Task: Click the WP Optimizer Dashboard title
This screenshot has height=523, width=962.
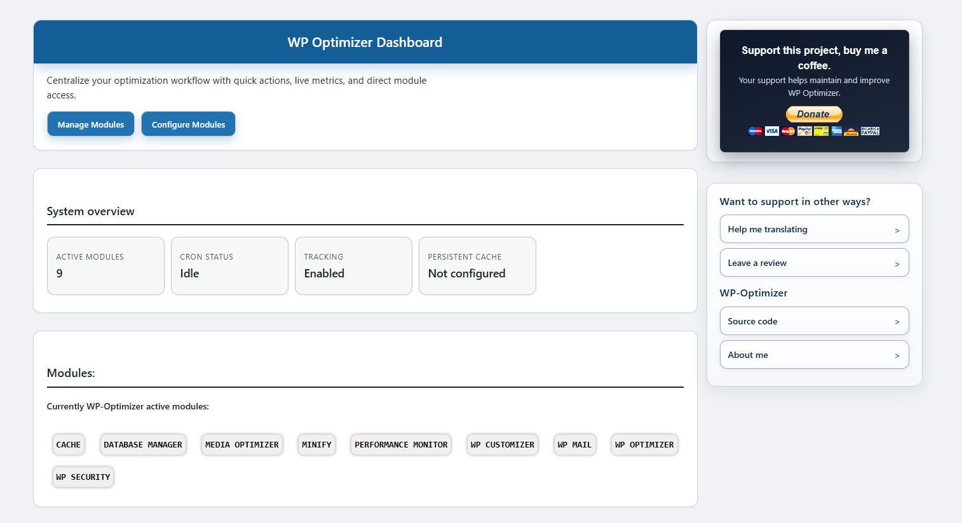Action: [x=365, y=43]
